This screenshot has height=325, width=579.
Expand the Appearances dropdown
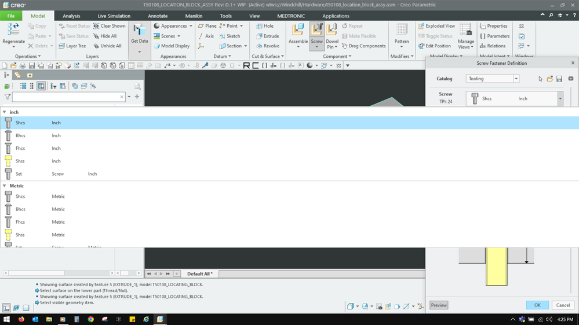[x=191, y=26]
